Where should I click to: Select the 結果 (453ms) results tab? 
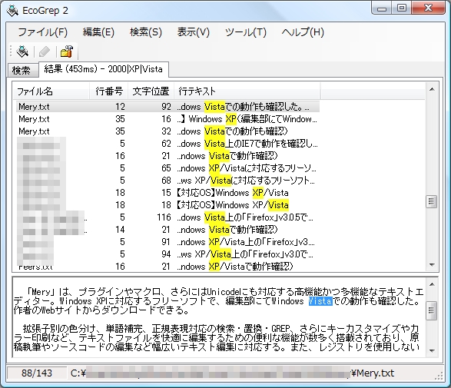(103, 69)
